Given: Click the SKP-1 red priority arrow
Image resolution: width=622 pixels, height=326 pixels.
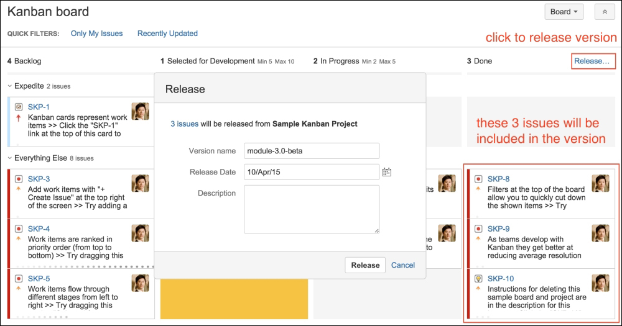Looking at the screenshot, I should (x=18, y=117).
